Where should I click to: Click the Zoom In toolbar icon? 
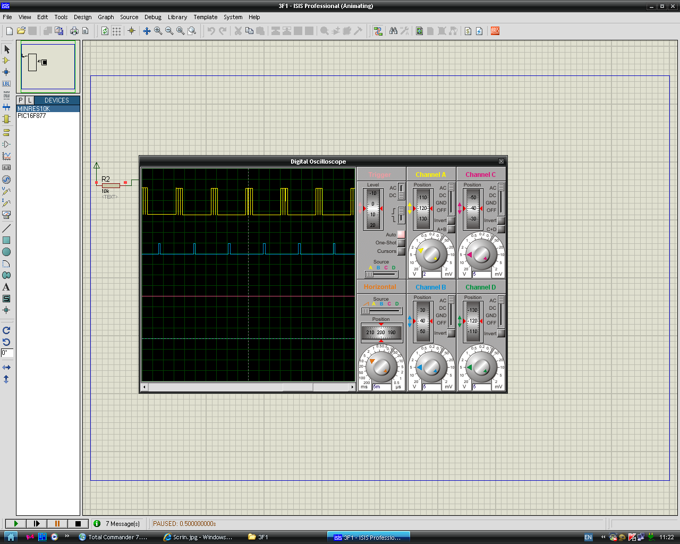(x=158, y=31)
